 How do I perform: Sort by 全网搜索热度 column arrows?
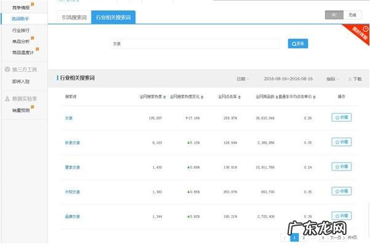point(165,97)
